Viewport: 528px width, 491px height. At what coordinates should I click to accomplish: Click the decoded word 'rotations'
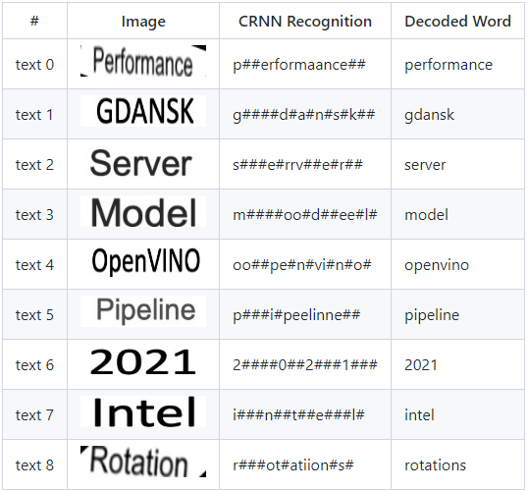[435, 465]
